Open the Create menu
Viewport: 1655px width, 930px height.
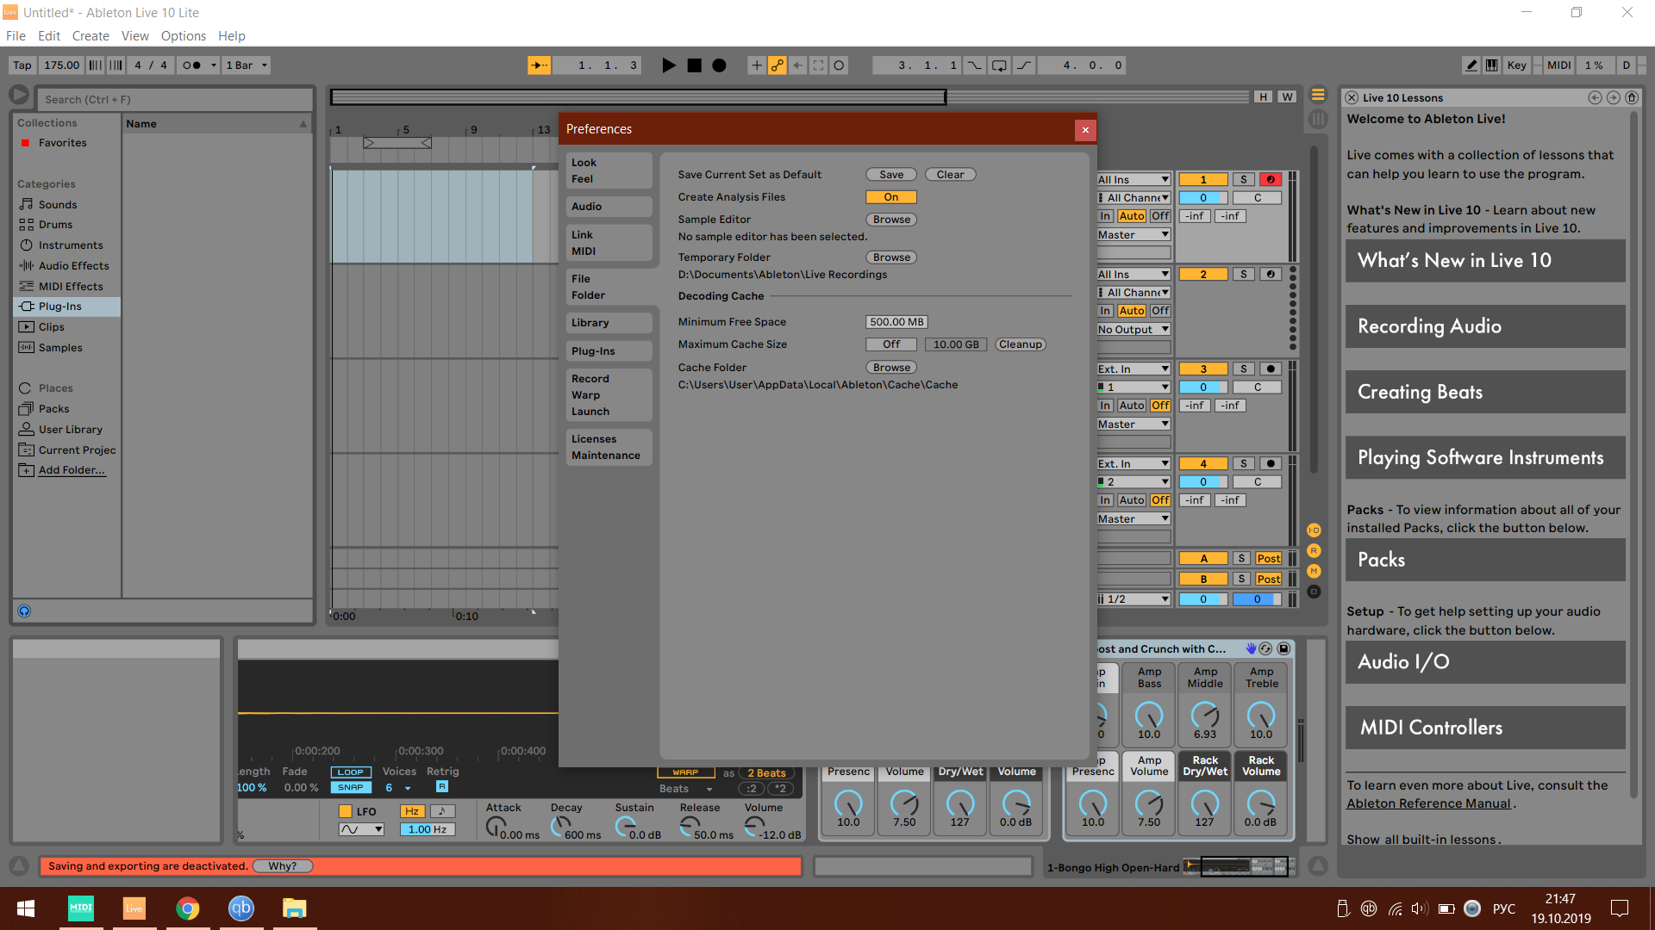tap(91, 36)
